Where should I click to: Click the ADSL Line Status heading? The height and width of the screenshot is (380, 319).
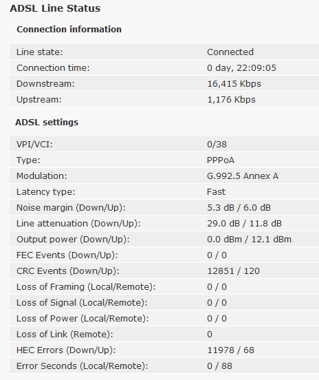[55, 8]
